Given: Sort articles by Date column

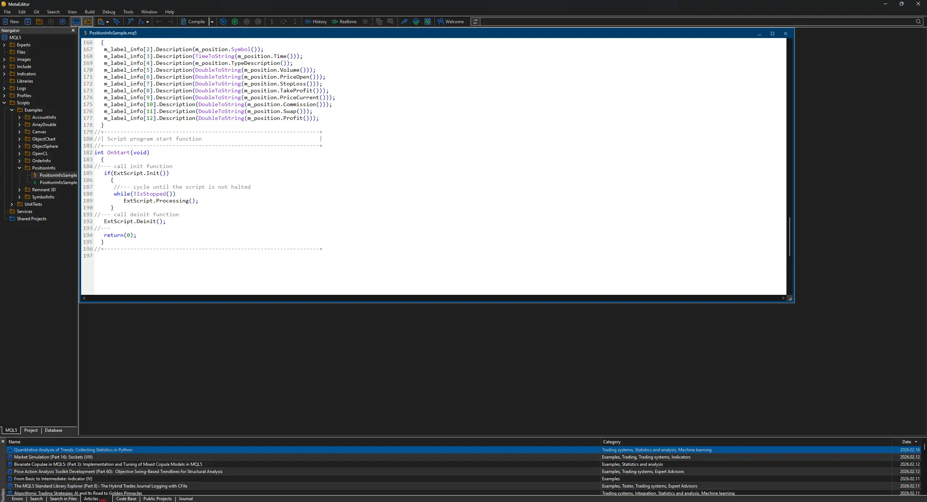Looking at the screenshot, I should point(906,442).
